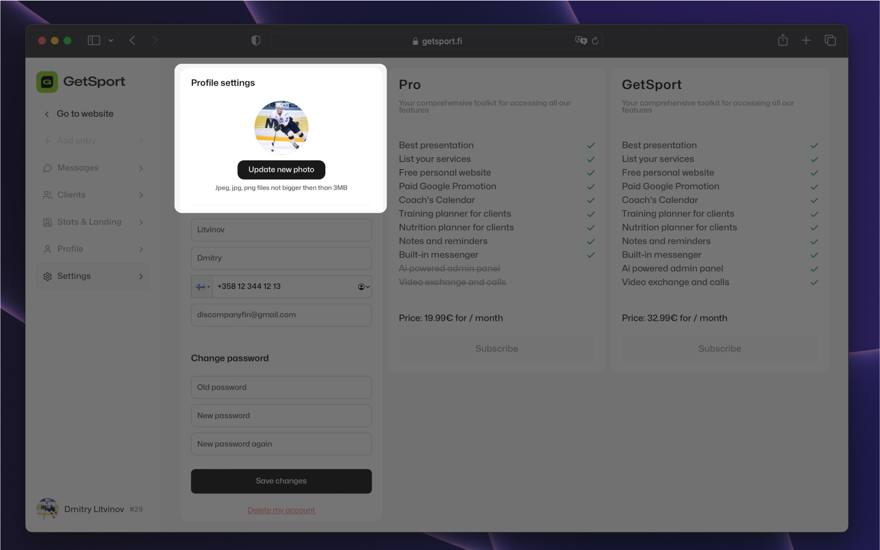Image resolution: width=880 pixels, height=550 pixels.
Task: Click the Stats & Landing icon
Action: pos(48,223)
